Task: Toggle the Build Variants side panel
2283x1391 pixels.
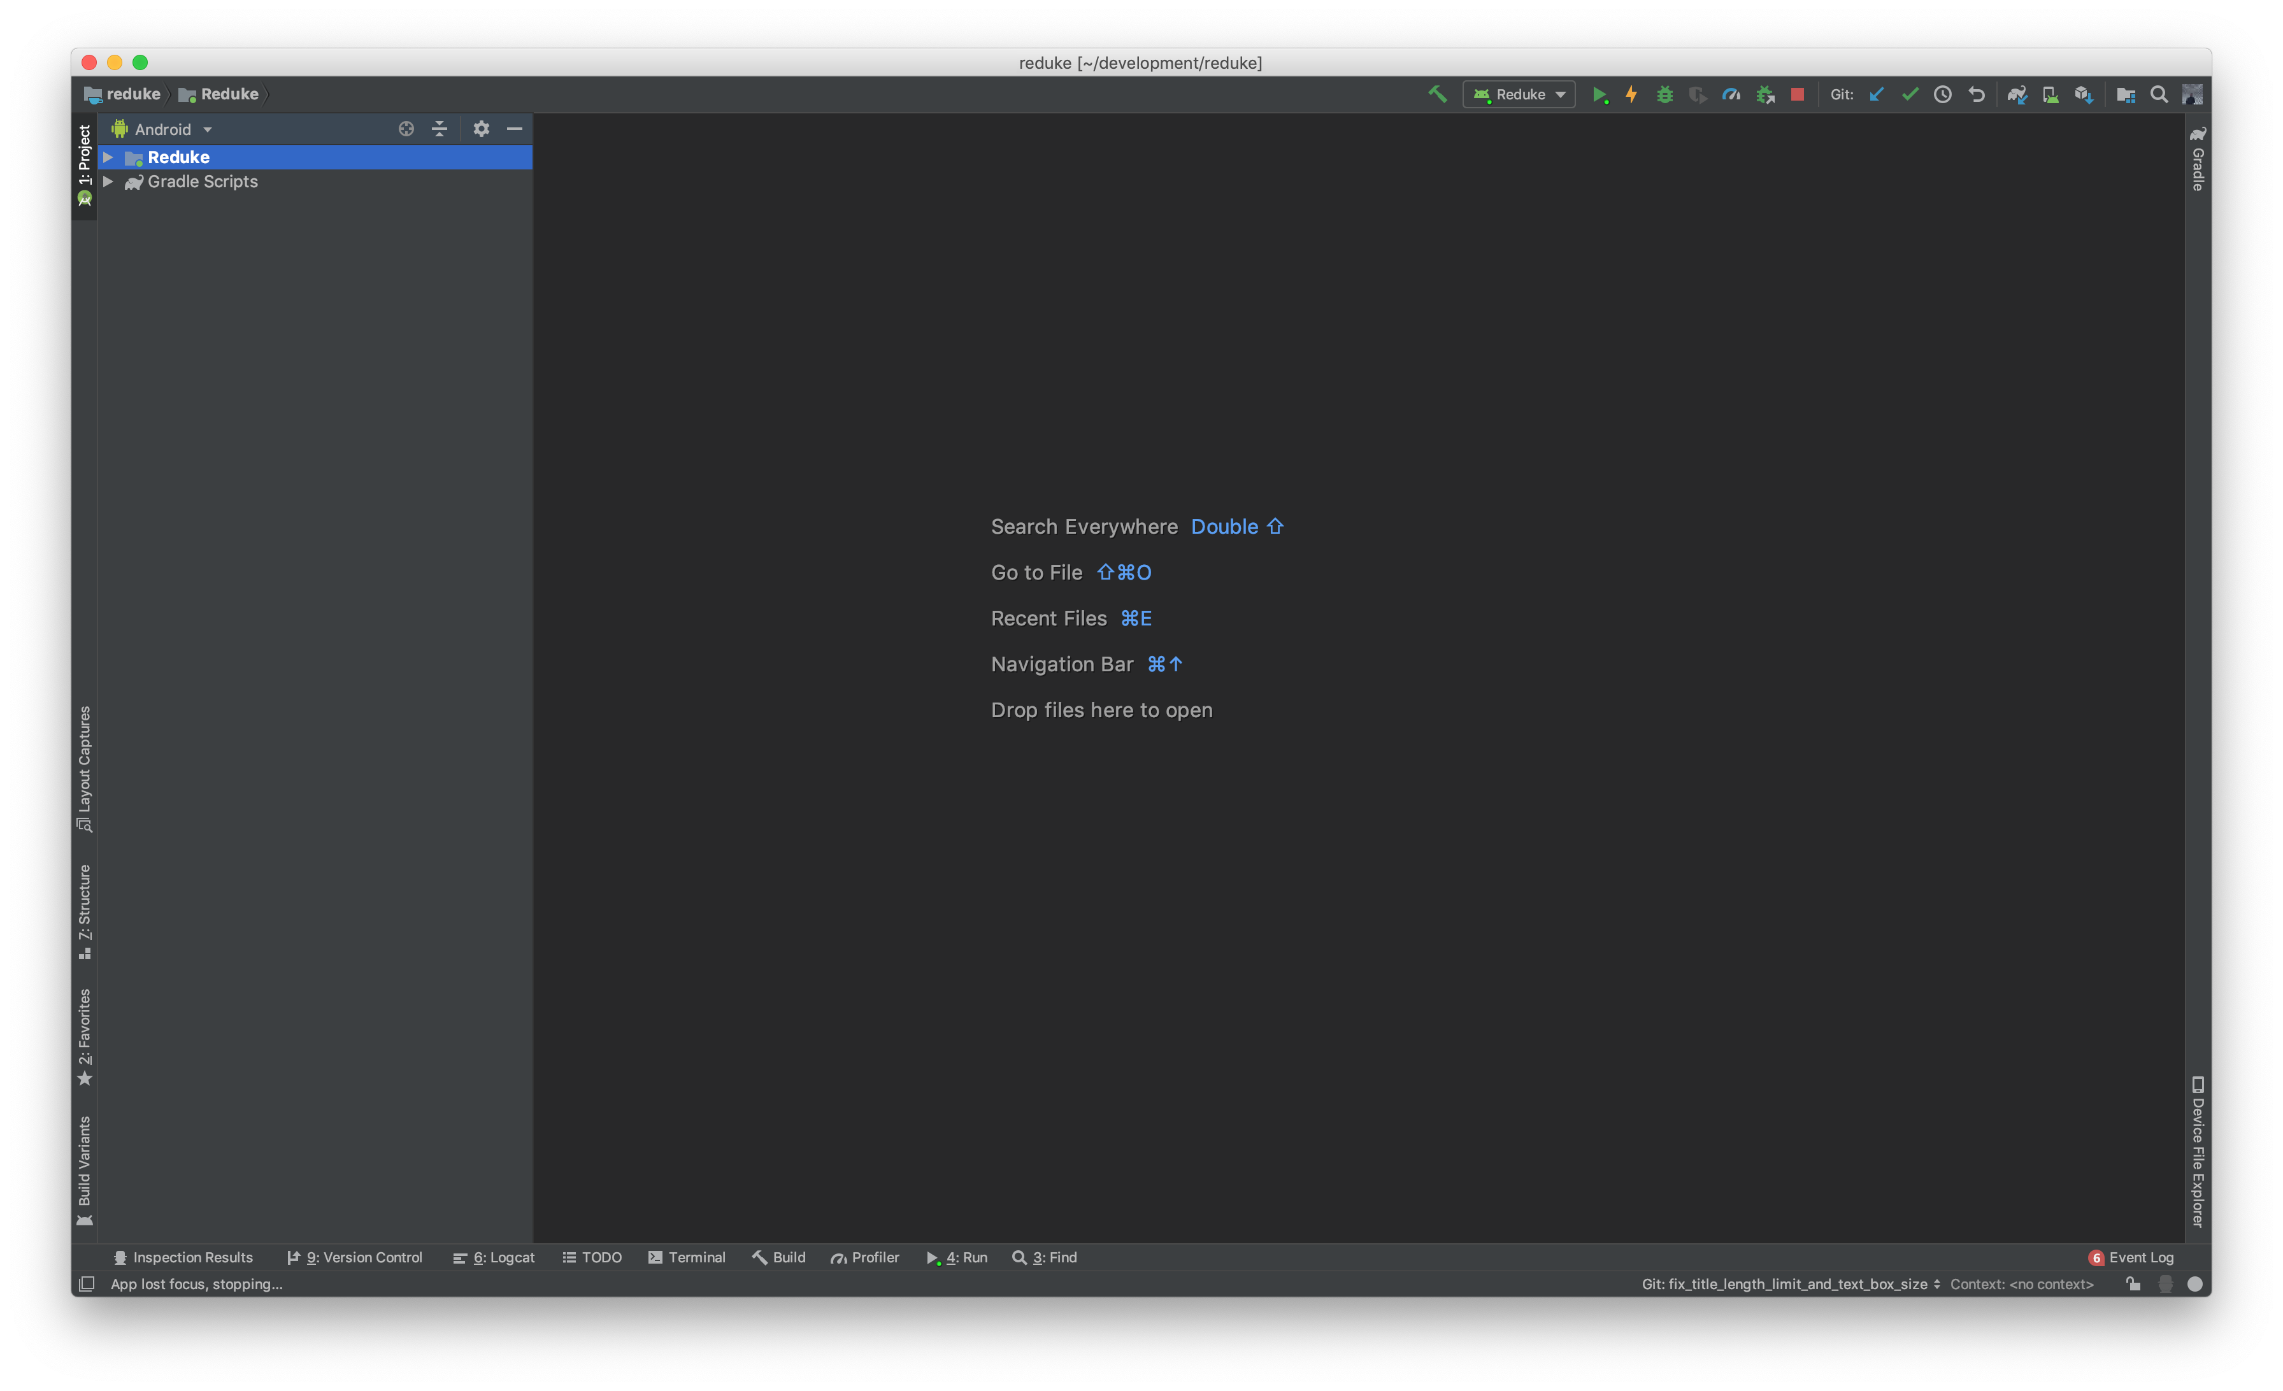Action: 84,1169
